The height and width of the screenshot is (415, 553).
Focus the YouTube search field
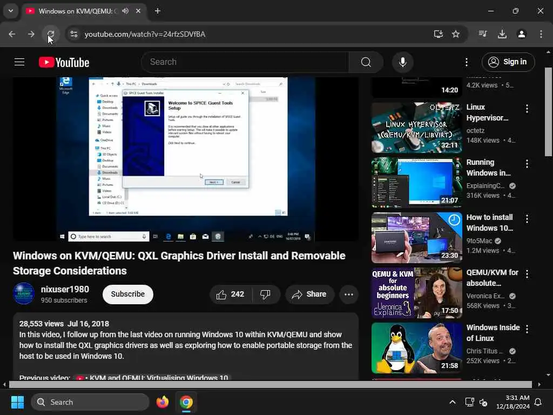coord(245,62)
